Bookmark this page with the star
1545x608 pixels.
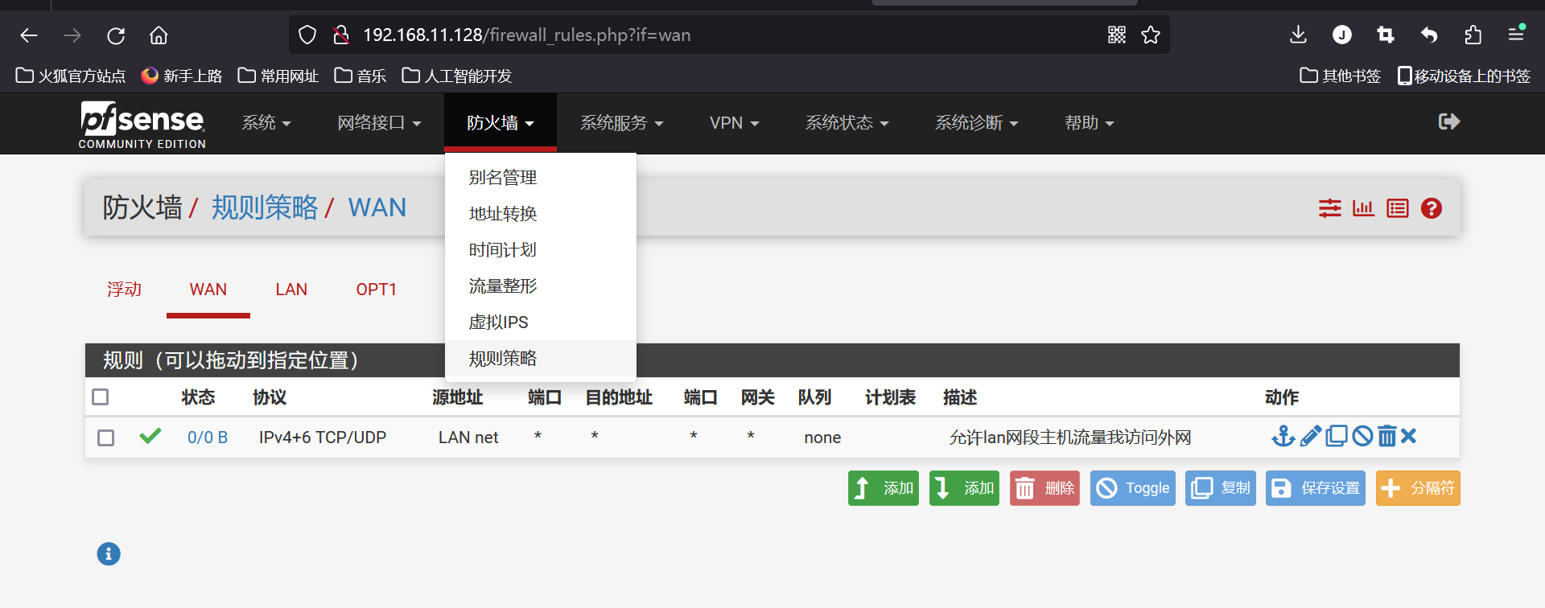[x=1151, y=35]
